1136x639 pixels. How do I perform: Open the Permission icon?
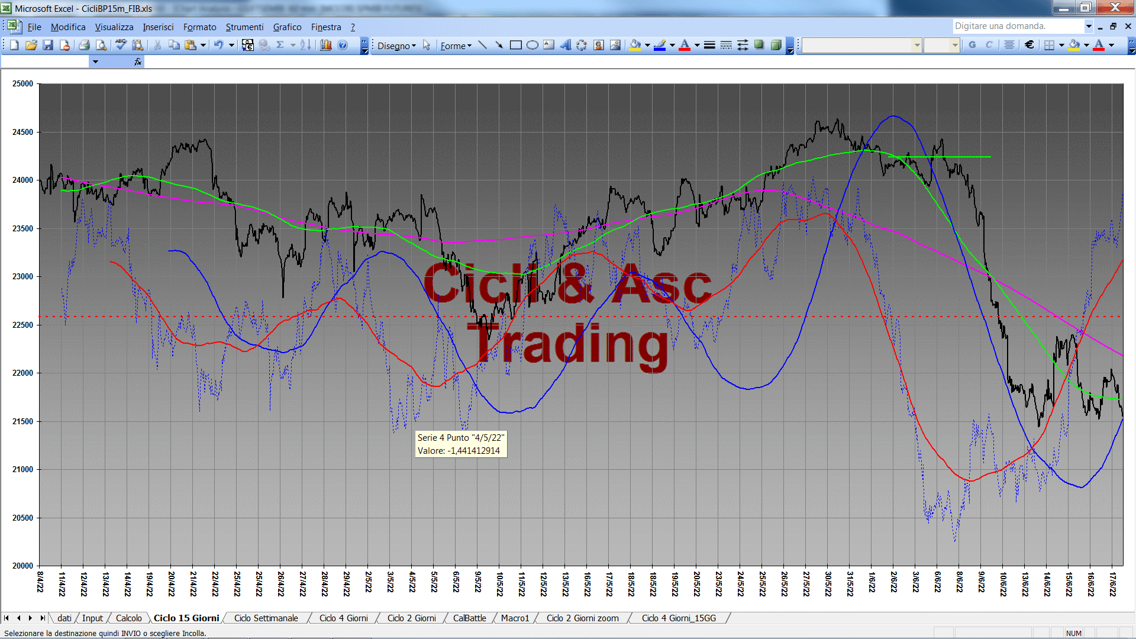(64, 45)
